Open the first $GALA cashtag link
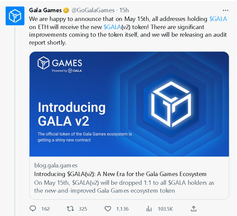The height and width of the screenshot is (216, 237). 218,19
